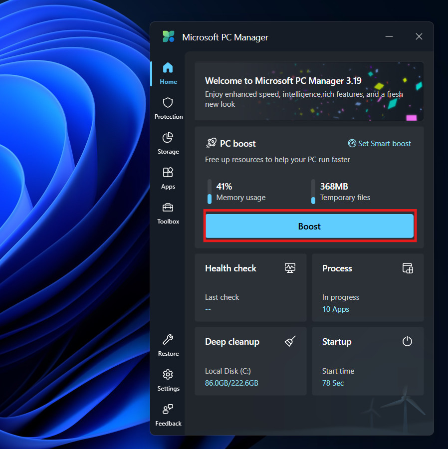The image size is (448, 449).
Task: Open the Protection section
Action: tap(168, 108)
